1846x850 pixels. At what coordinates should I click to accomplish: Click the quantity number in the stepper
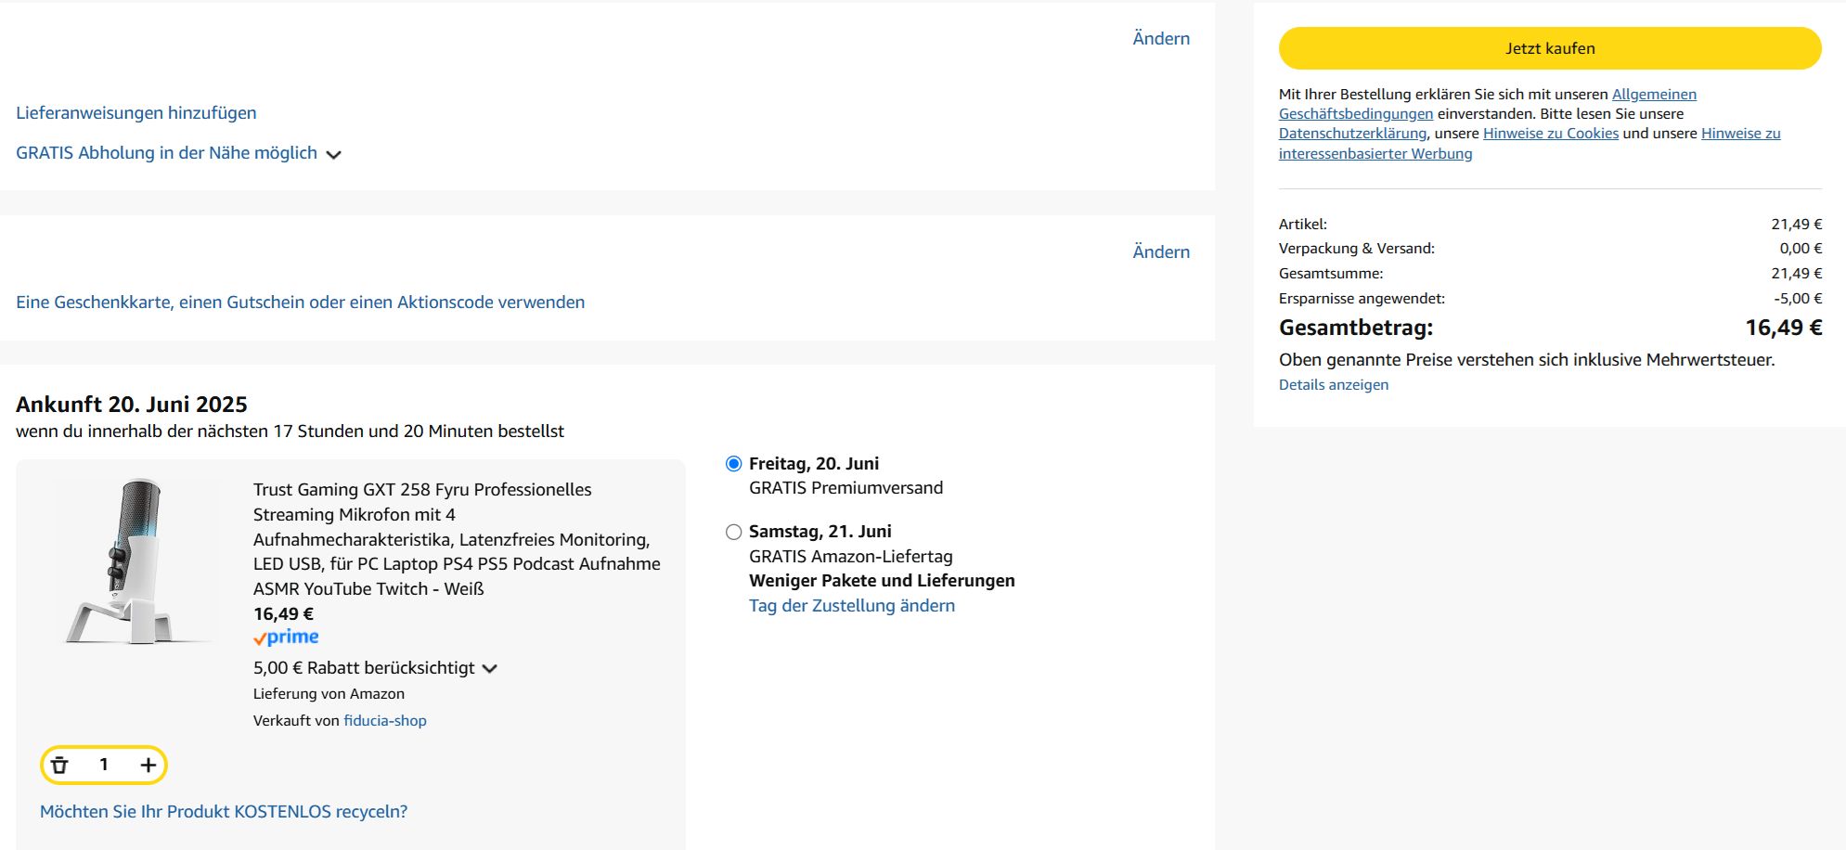tap(104, 765)
